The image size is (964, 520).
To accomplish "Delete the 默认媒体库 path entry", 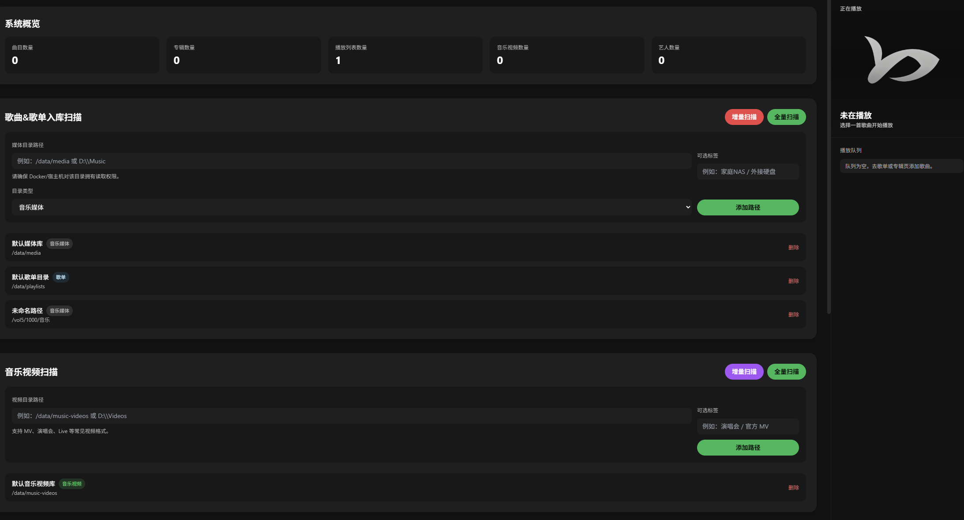I will (793, 248).
